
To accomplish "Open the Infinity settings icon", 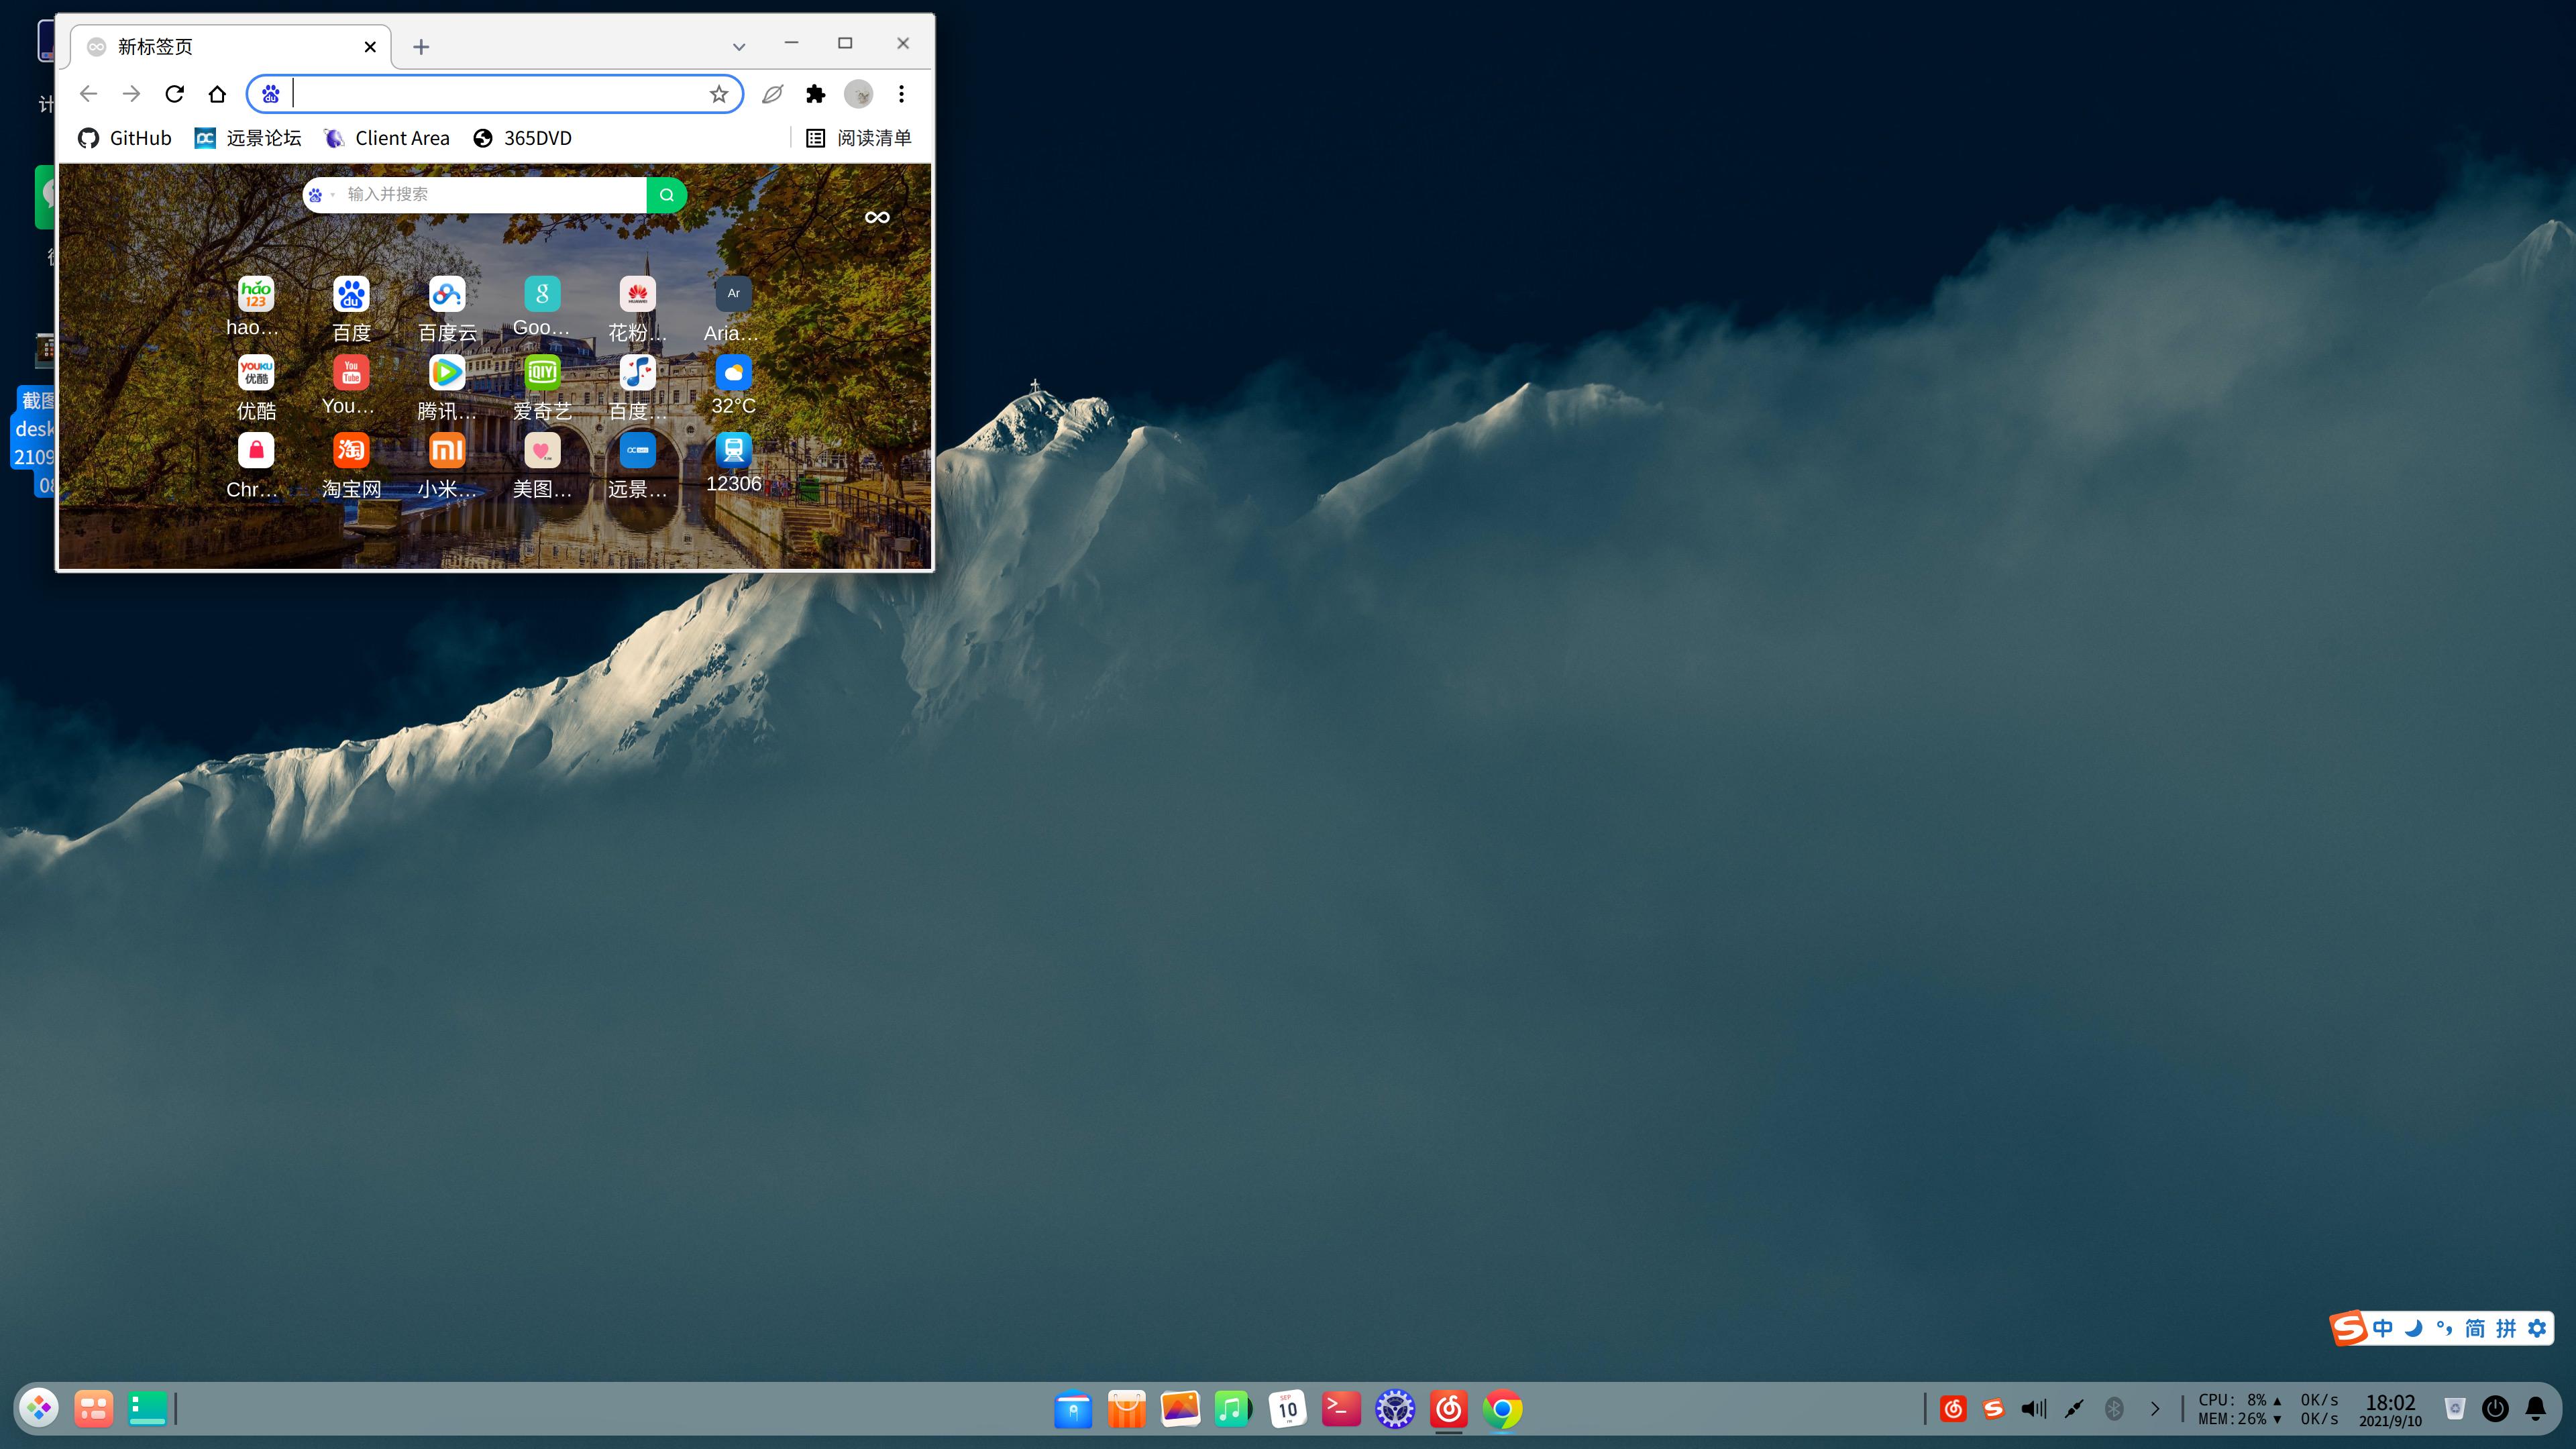I will click(877, 217).
